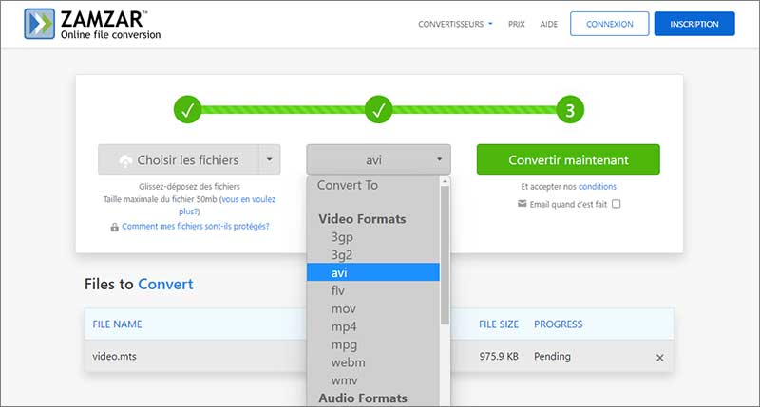Choose the webm video format option

(x=348, y=362)
